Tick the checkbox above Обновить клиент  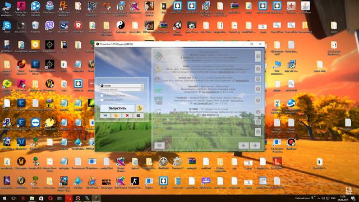tap(102, 95)
